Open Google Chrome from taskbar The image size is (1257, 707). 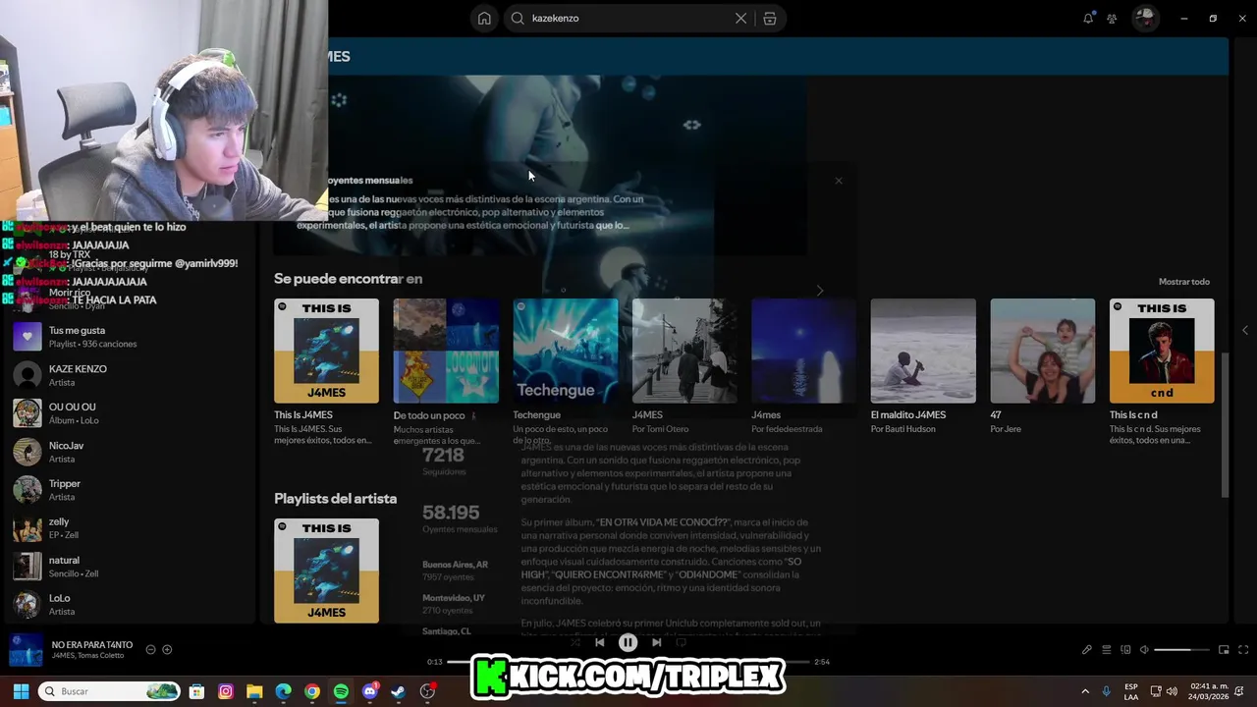pos(312,691)
